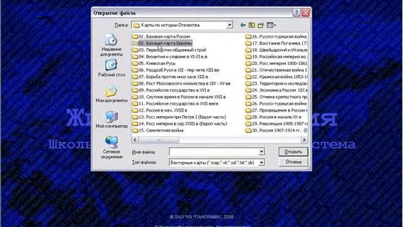Viewport: 403px width, 227px height.
Task: Open Недавние документы in the places bar
Action: [x=111, y=45]
